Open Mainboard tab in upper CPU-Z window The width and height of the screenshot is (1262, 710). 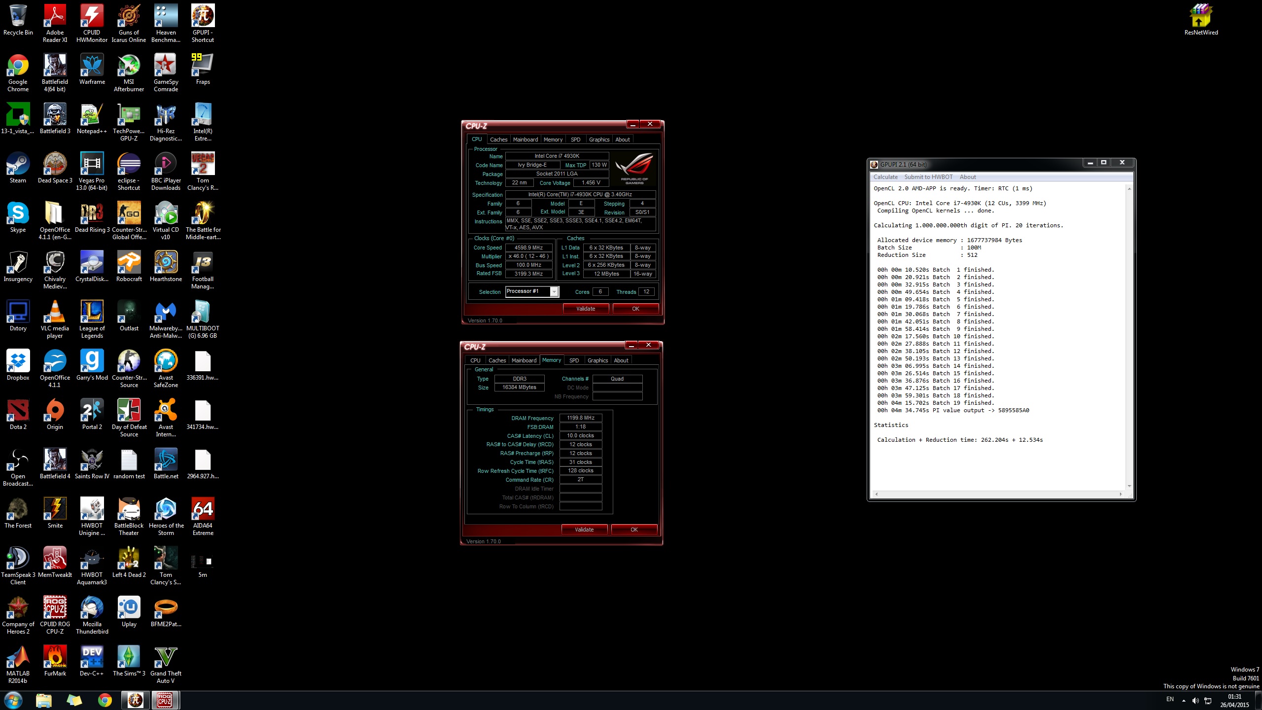pos(526,140)
